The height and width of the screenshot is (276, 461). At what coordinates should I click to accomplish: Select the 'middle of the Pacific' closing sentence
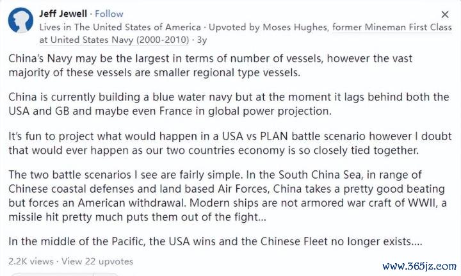[215, 241]
